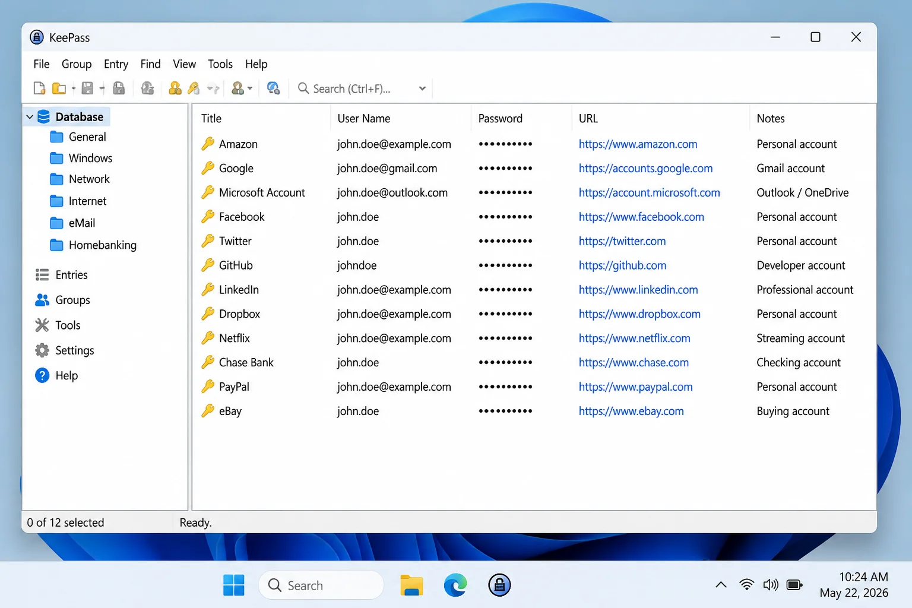The height and width of the screenshot is (608, 912).
Task: Open the Find menu
Action: 150,64
